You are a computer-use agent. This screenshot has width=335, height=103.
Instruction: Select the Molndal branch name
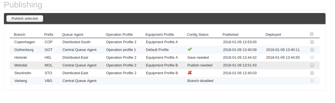point(21,65)
